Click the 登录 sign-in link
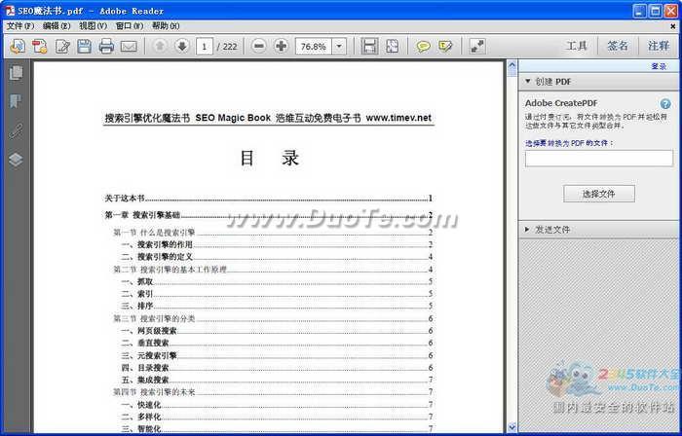 [659, 66]
